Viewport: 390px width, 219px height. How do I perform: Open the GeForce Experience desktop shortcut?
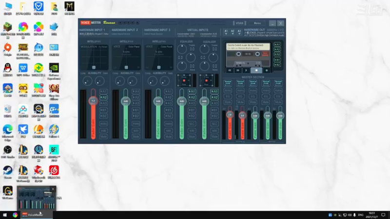pos(54,71)
